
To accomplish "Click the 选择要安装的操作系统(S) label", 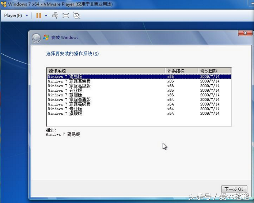I will [72, 54].
